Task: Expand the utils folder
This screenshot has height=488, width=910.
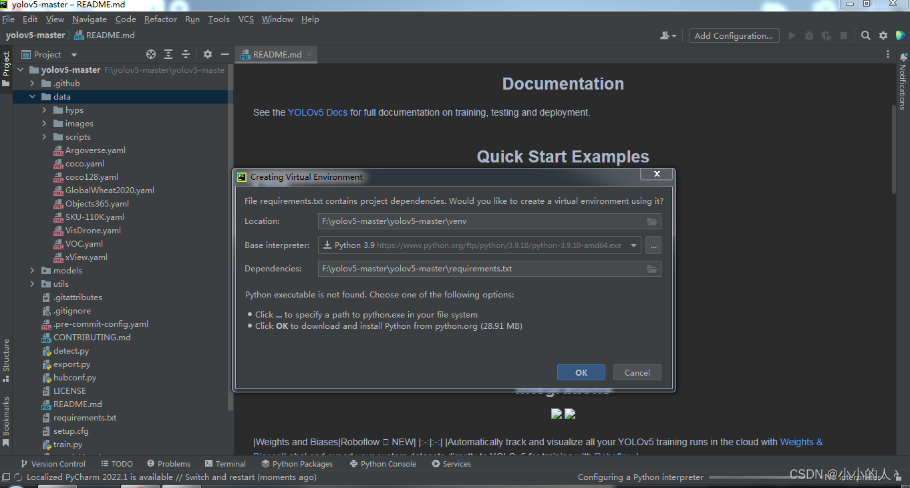Action: tap(32, 283)
